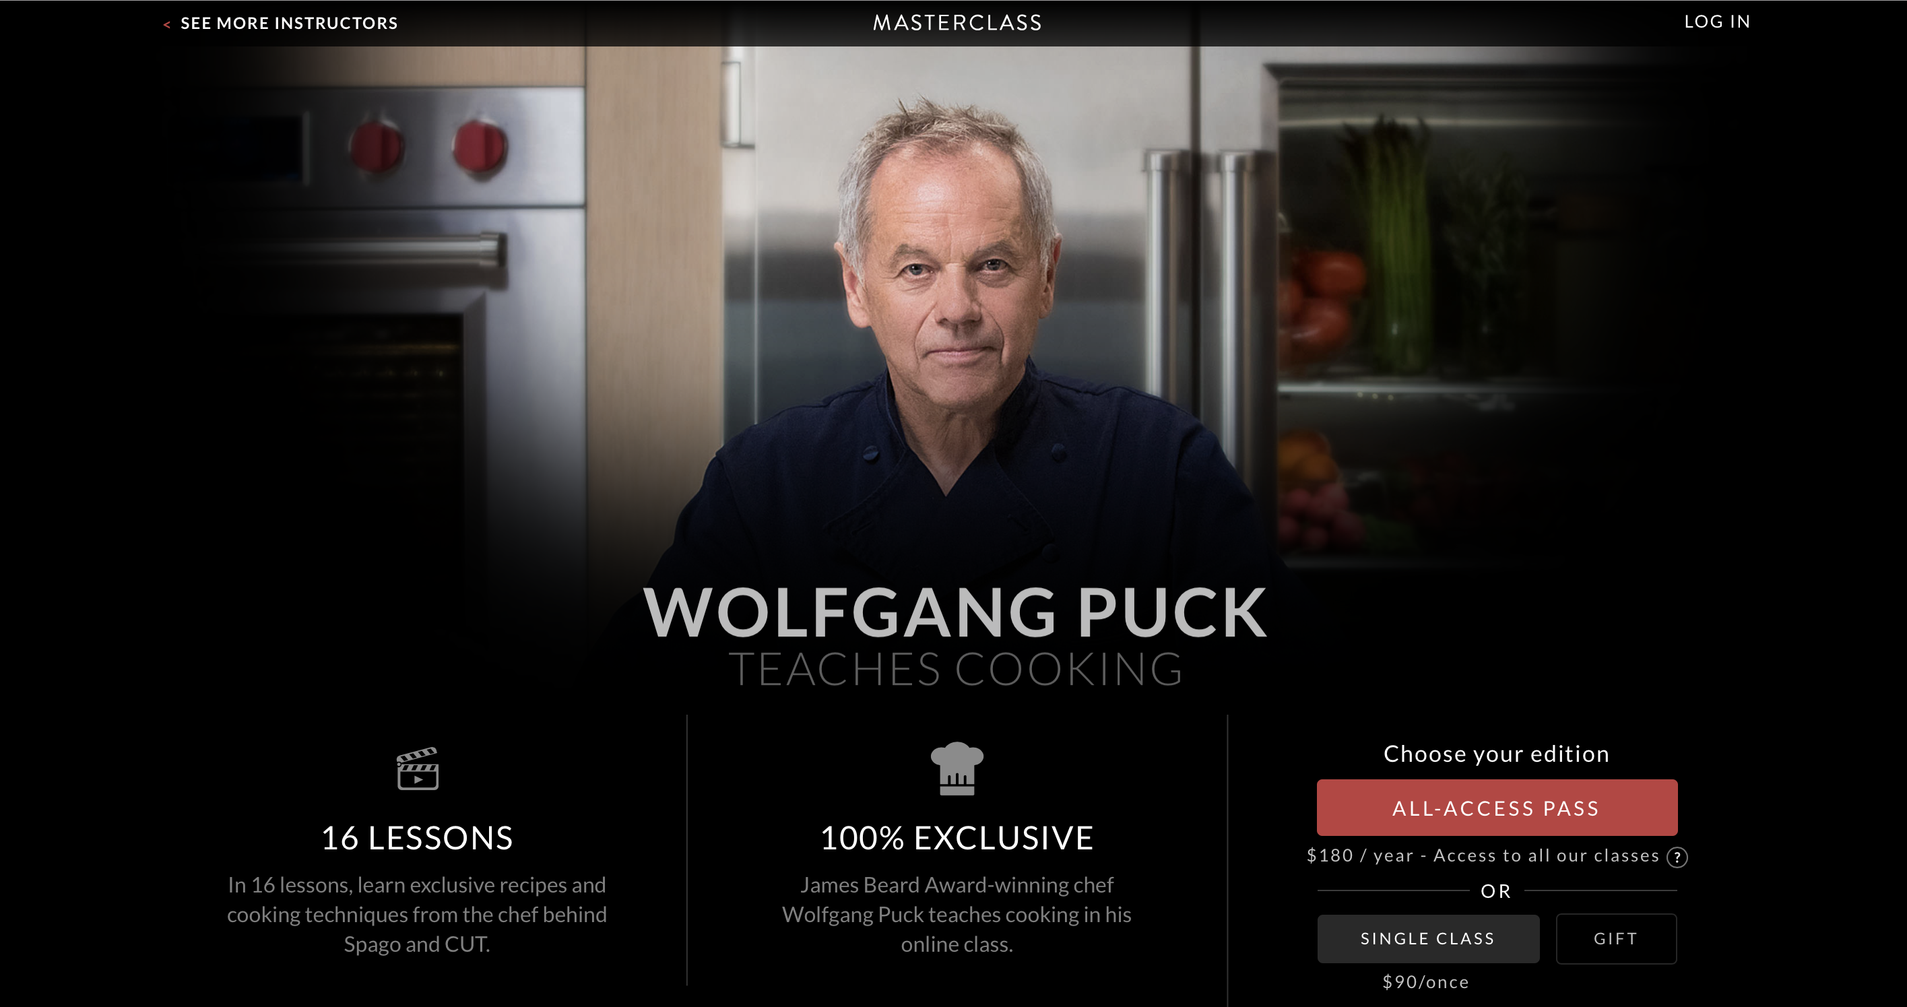Click the chef hat icon
This screenshot has width=1907, height=1007.
coord(957,768)
